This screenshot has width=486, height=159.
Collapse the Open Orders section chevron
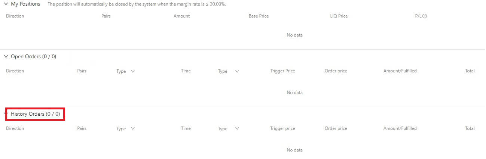tap(6, 57)
